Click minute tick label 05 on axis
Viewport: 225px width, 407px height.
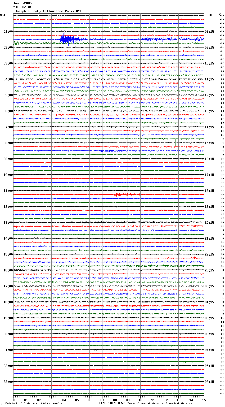click(x=77, y=400)
